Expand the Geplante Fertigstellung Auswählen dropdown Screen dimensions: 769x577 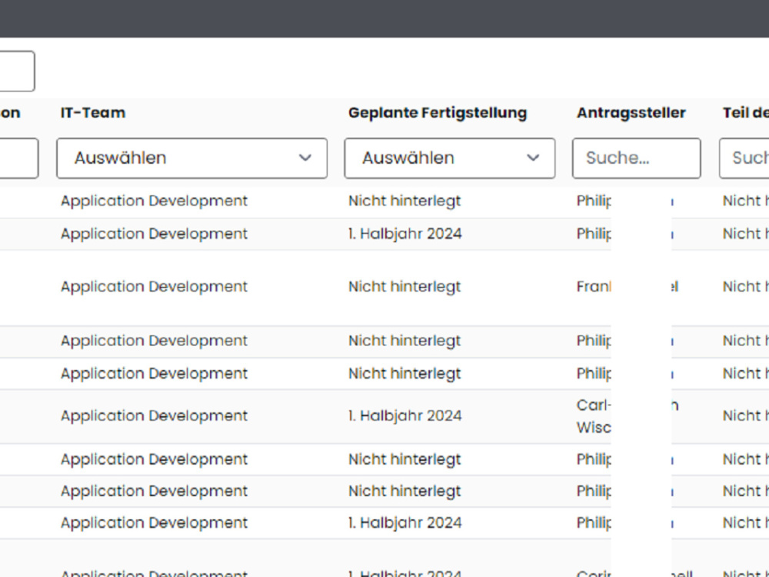pyautogui.click(x=450, y=158)
